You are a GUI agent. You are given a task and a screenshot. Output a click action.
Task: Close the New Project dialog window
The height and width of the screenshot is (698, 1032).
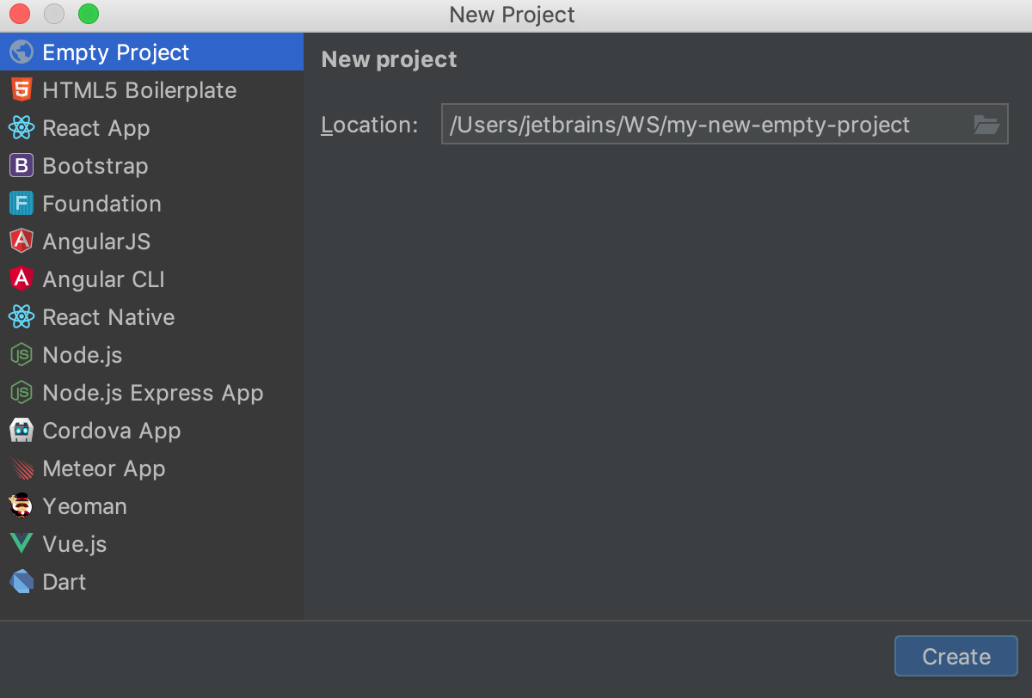tap(19, 14)
